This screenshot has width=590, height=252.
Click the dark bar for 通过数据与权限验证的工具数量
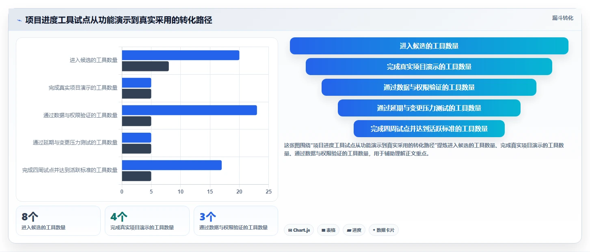point(136,121)
